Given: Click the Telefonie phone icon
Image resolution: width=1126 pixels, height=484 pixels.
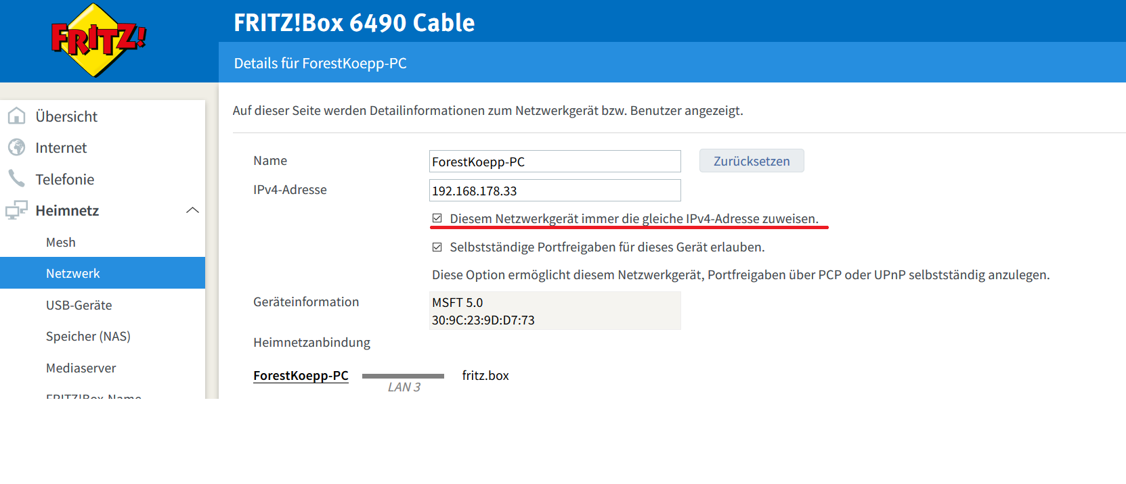Looking at the screenshot, I should pyautogui.click(x=16, y=178).
